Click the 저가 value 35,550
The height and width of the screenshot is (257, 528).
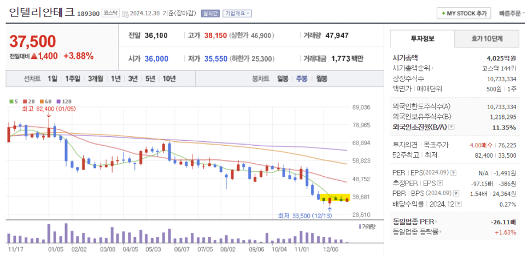pos(215,59)
